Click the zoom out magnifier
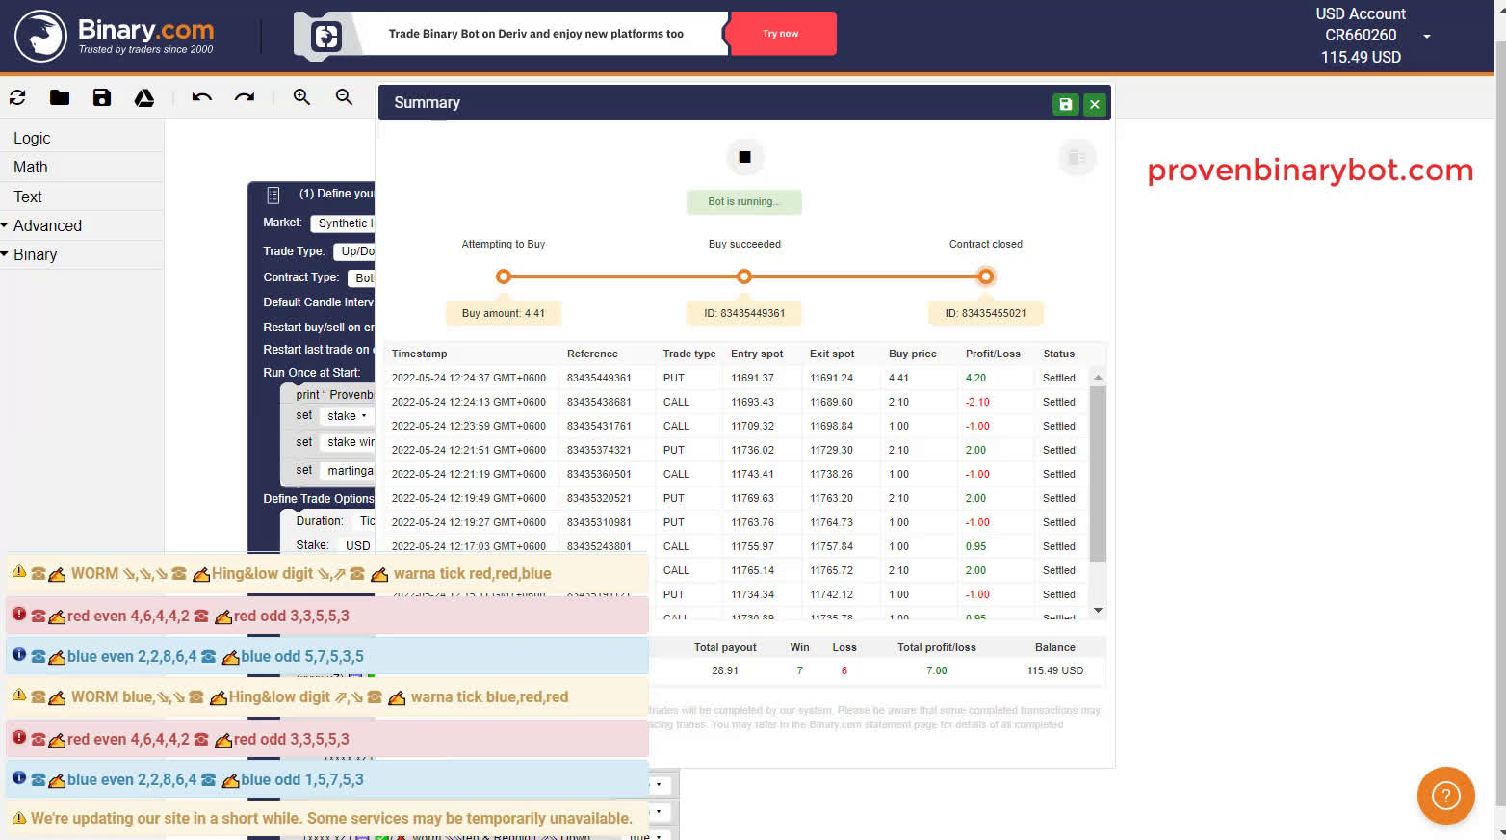Viewport: 1506px width, 840px height. pos(344,97)
